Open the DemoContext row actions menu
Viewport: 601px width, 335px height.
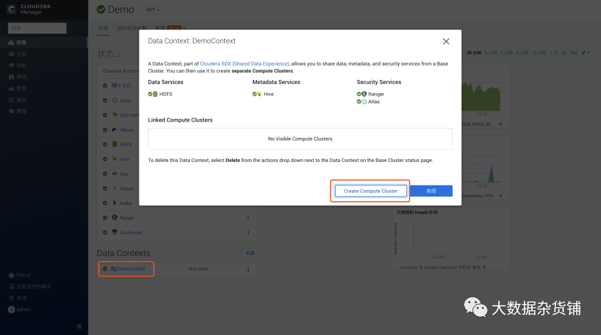248,269
